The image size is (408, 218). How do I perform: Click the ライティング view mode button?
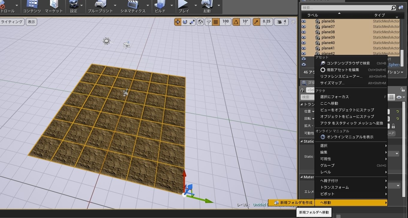pos(12,22)
